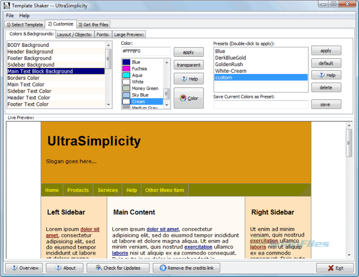
Task: Click Check for Updates button
Action: point(118,268)
